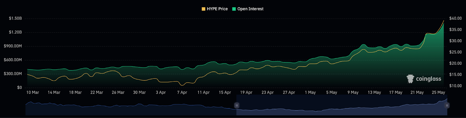The image size is (466, 118).
Task: Toggle the Open Interest legend series
Action: pos(248,9)
